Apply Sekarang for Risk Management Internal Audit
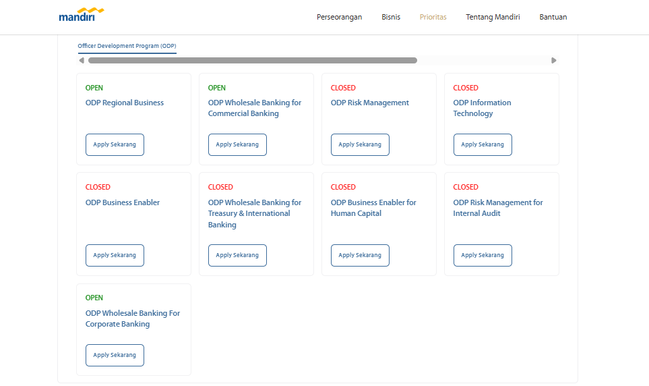 (483, 255)
